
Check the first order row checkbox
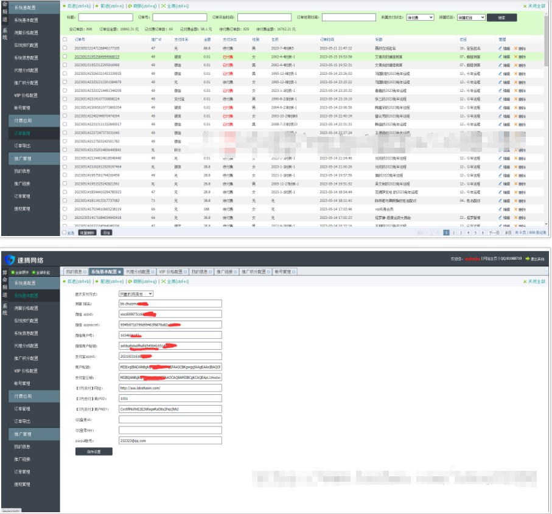65,47
